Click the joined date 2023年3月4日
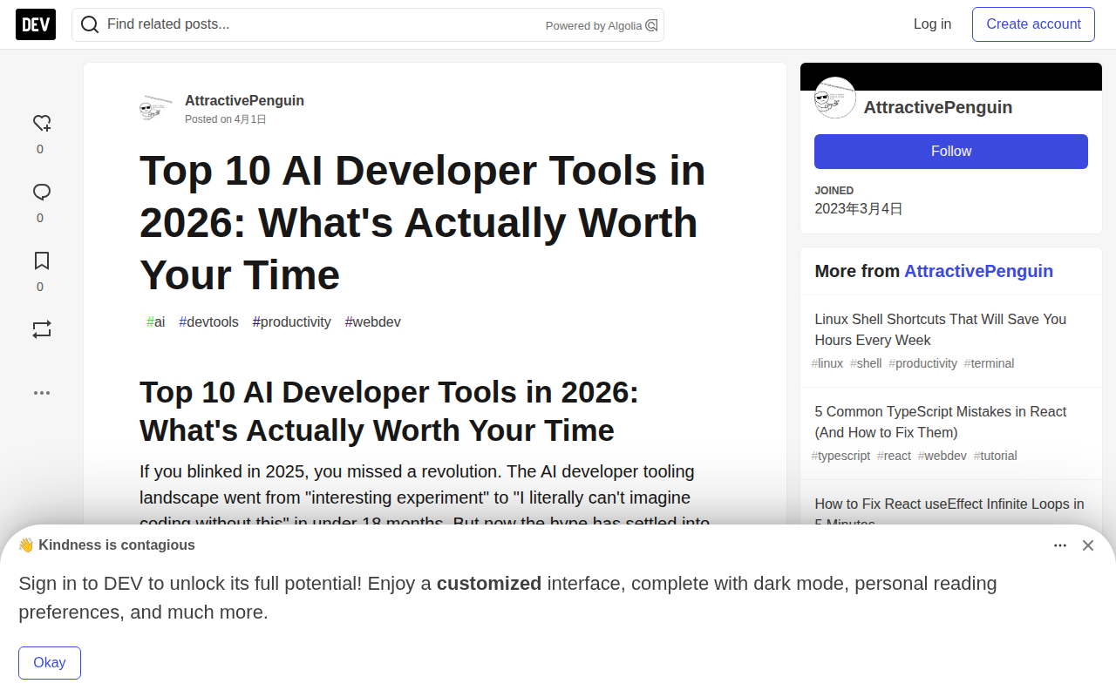The width and height of the screenshot is (1116, 697). point(859,209)
